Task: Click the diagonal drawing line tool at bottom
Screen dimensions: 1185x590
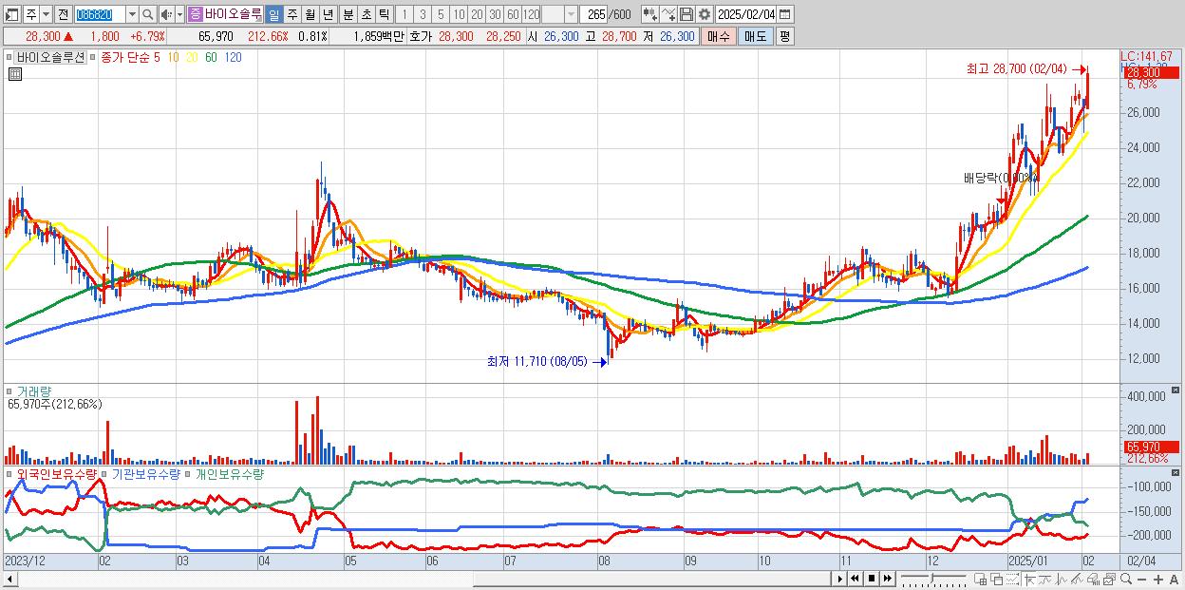Action: 1077,579
